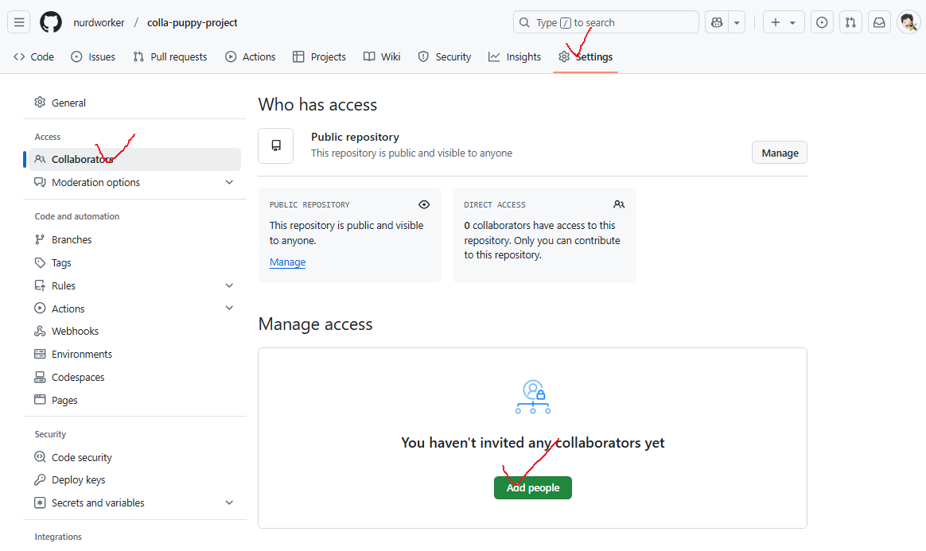Switch to the Code tab
This screenshot has height=551, width=926.
[33, 56]
